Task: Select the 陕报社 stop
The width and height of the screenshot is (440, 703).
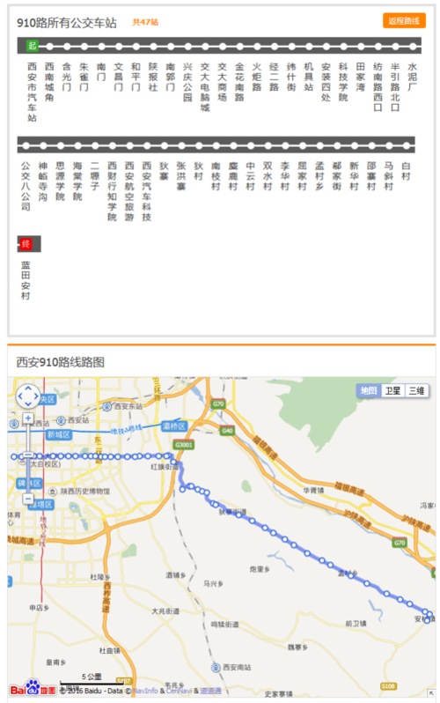Action: click(x=153, y=77)
